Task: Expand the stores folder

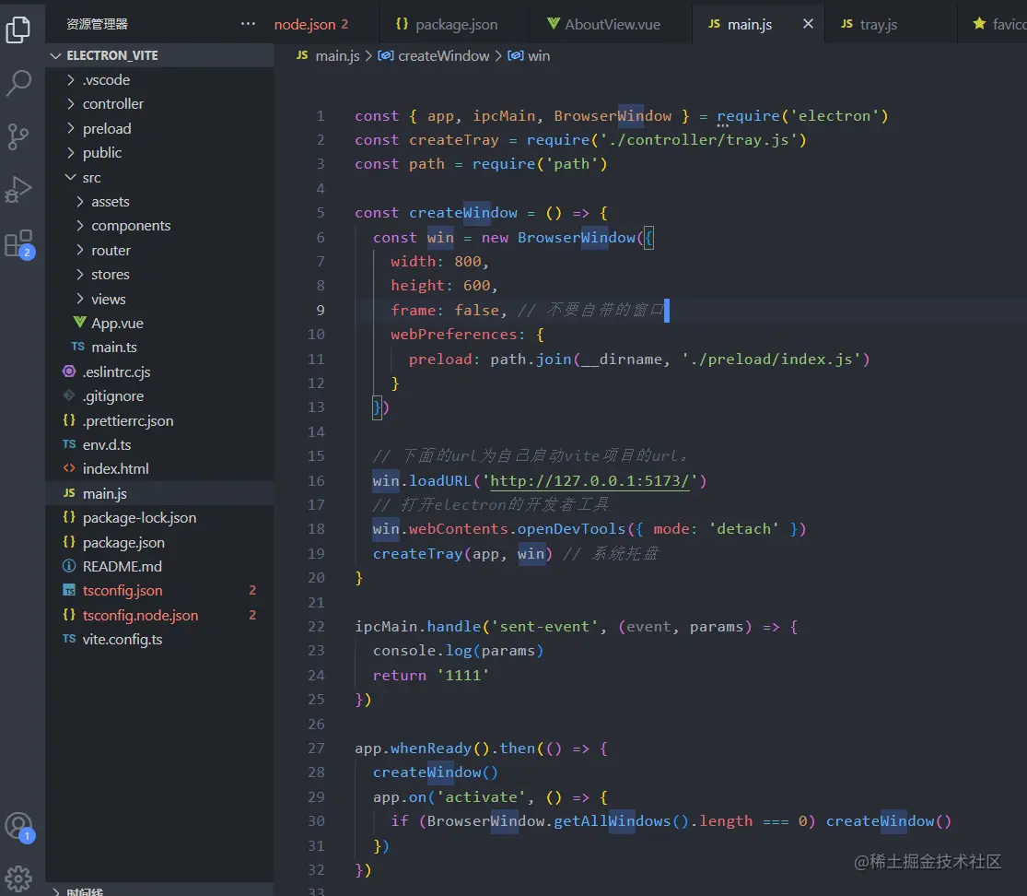Action: pos(159,275)
